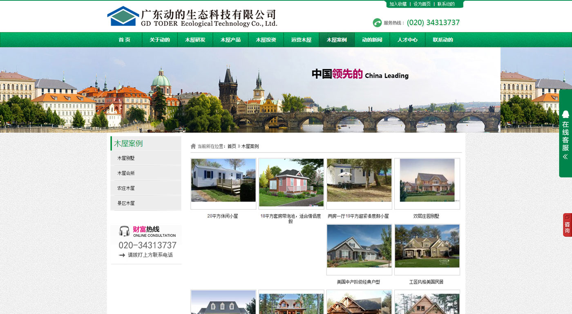Open the 木屋投资 navigation item
The width and height of the screenshot is (572, 314).
pos(266,40)
